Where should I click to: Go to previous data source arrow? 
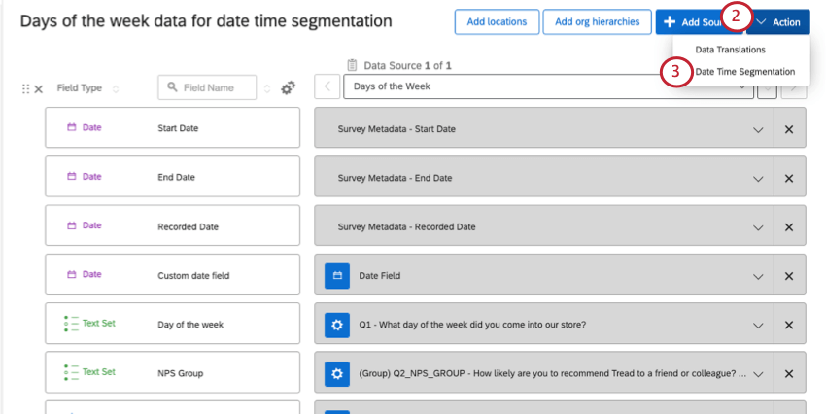coord(327,86)
